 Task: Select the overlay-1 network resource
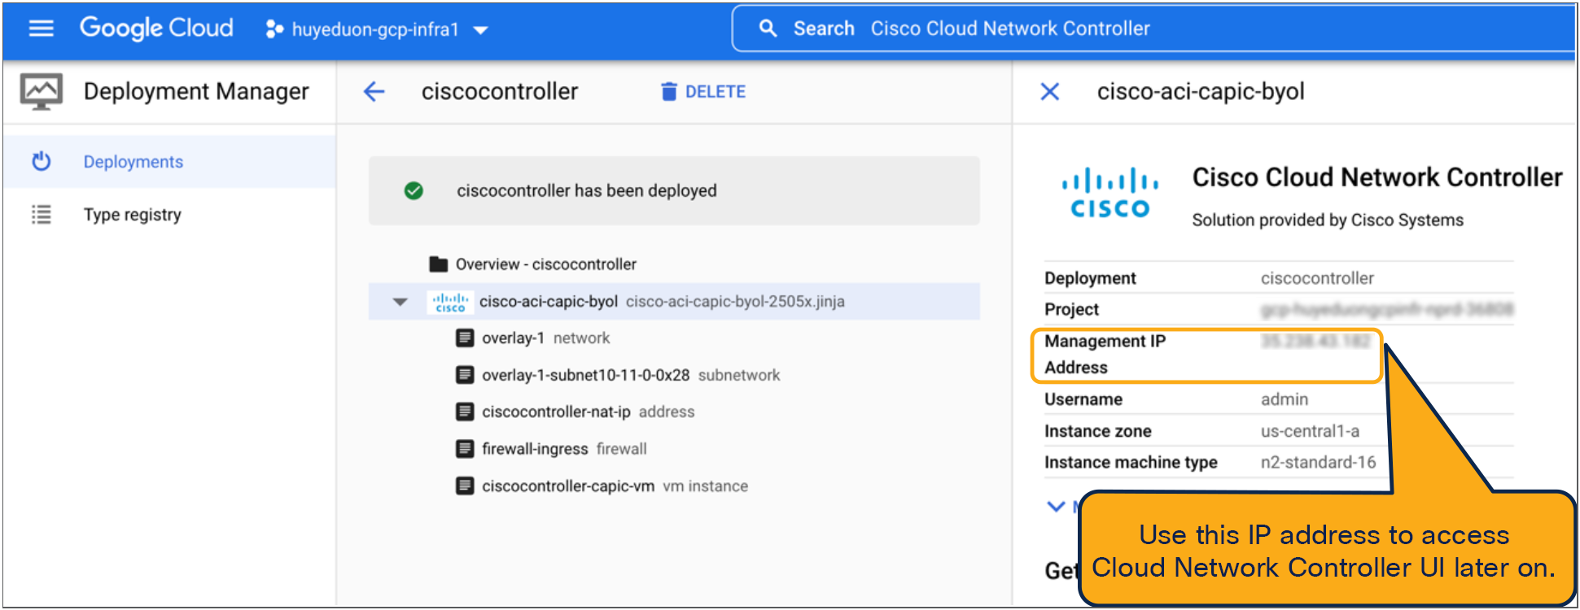[x=674, y=338]
